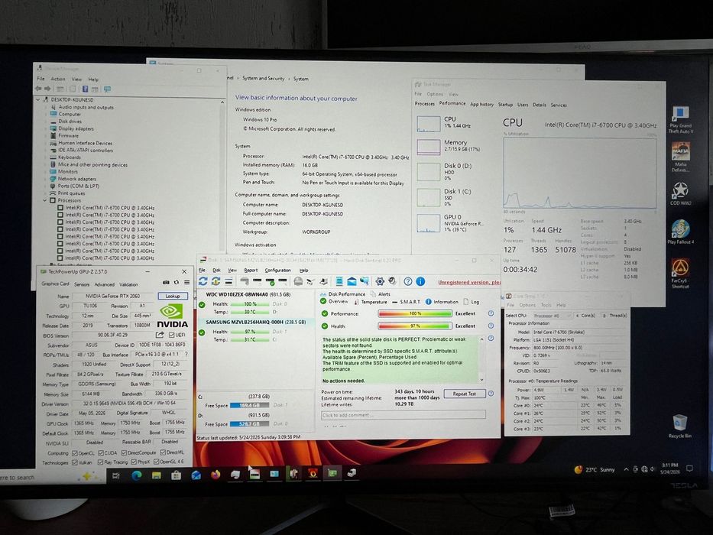
Task: Click help icon beside the Health Excellent rating
Action: click(491, 326)
